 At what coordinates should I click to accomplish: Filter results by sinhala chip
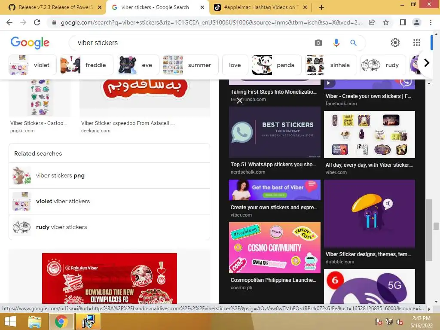click(331, 65)
